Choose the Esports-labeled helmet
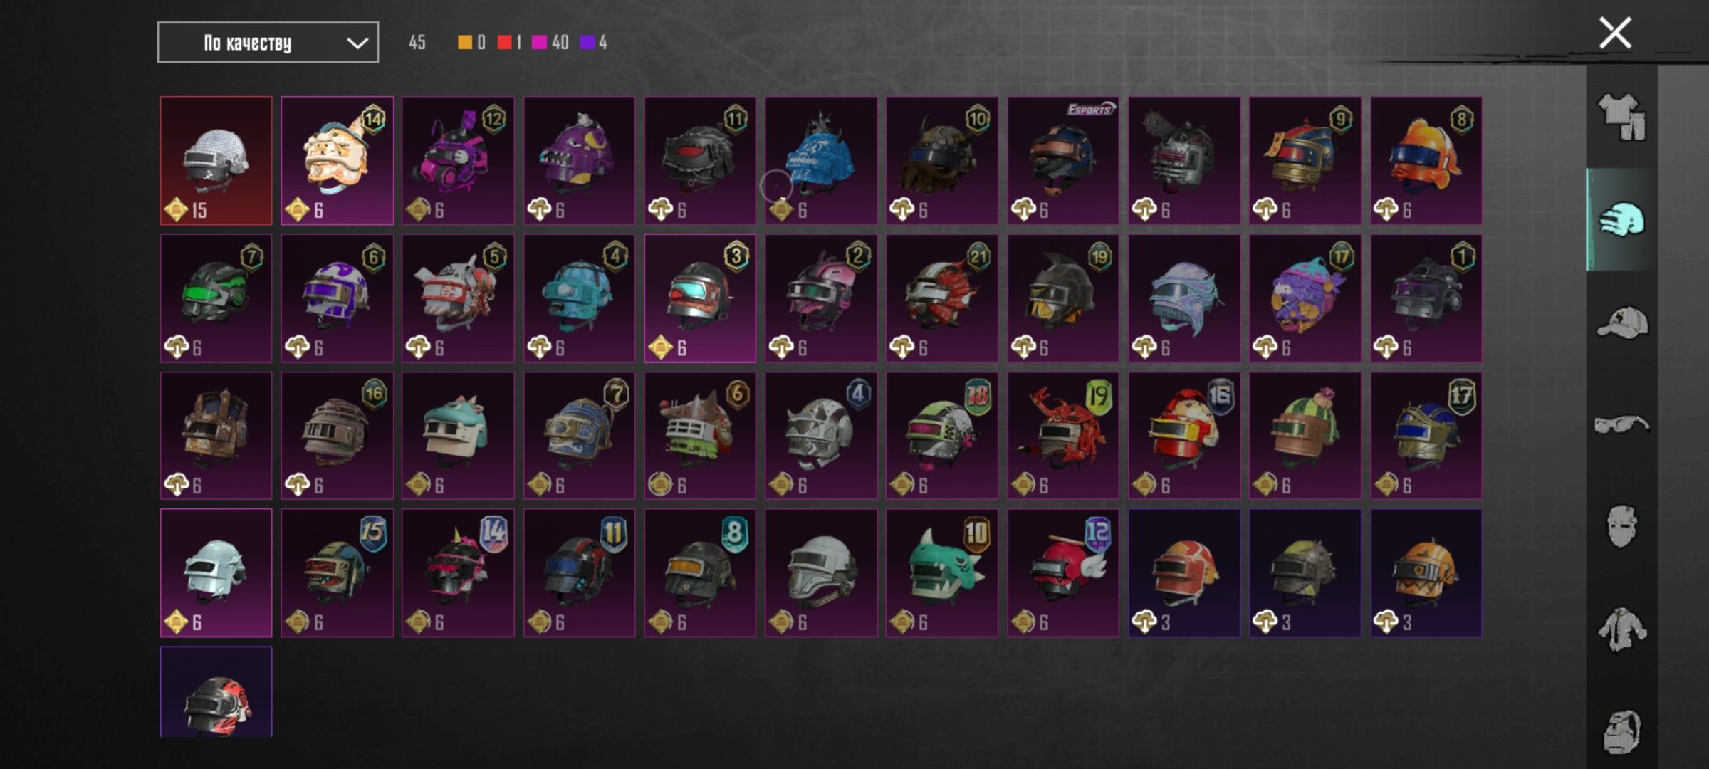 tap(1062, 161)
